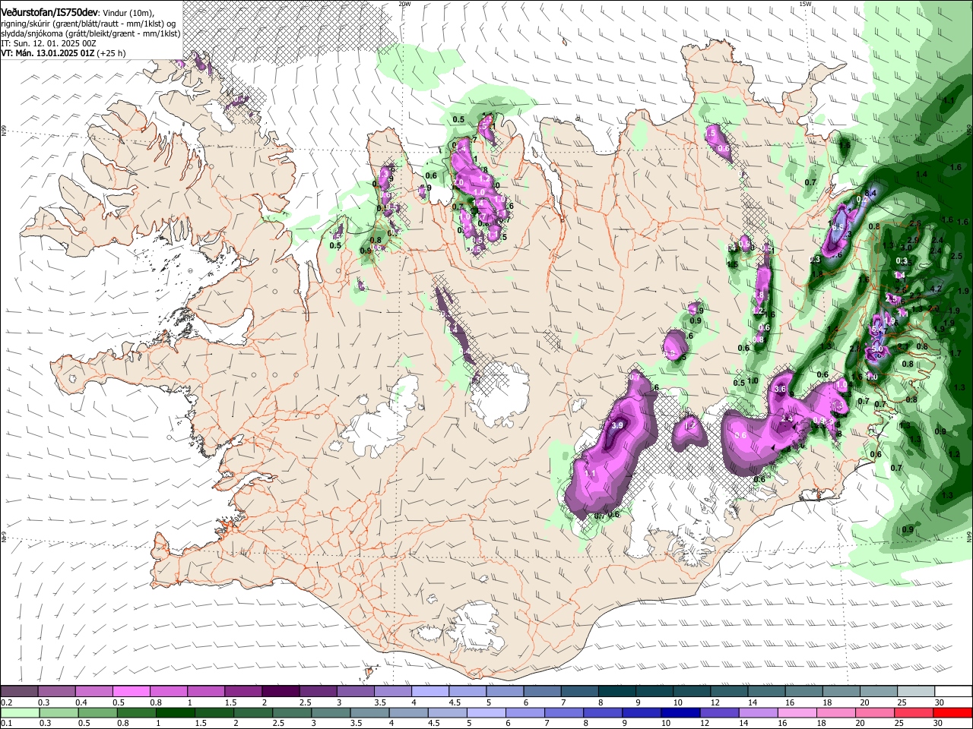
Task: Select upper legend swatch between 0.3 and 0.4
Action: tap(56, 692)
